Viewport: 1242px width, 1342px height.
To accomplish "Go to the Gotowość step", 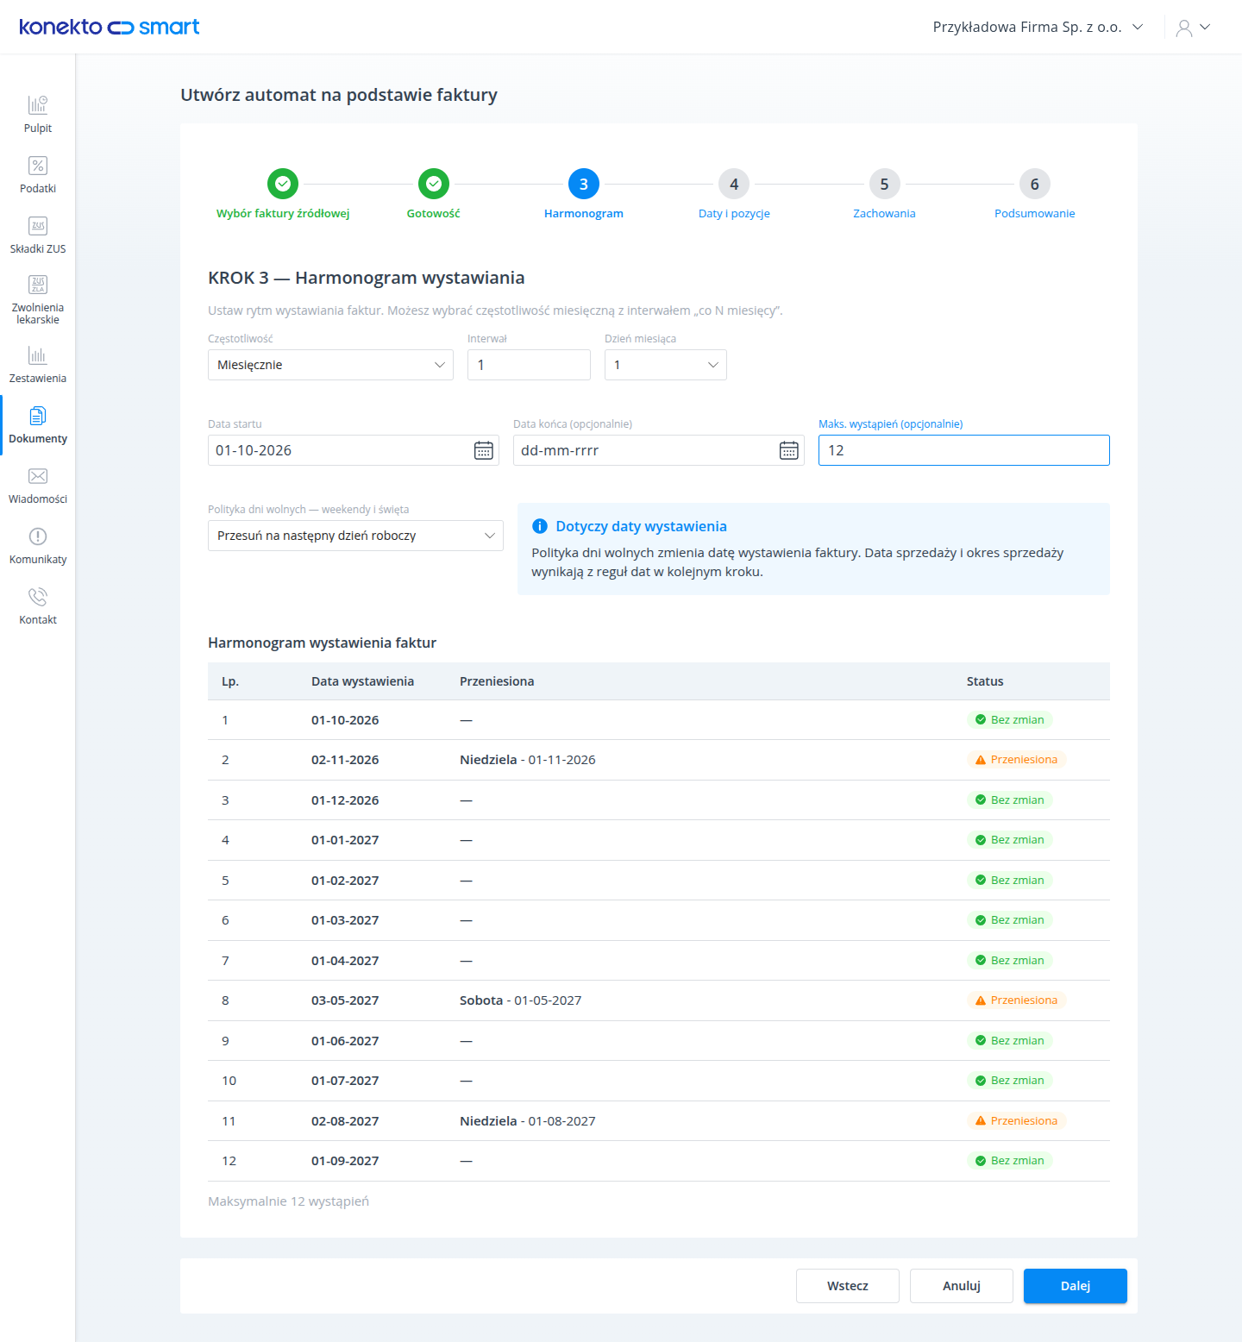I will click(434, 195).
